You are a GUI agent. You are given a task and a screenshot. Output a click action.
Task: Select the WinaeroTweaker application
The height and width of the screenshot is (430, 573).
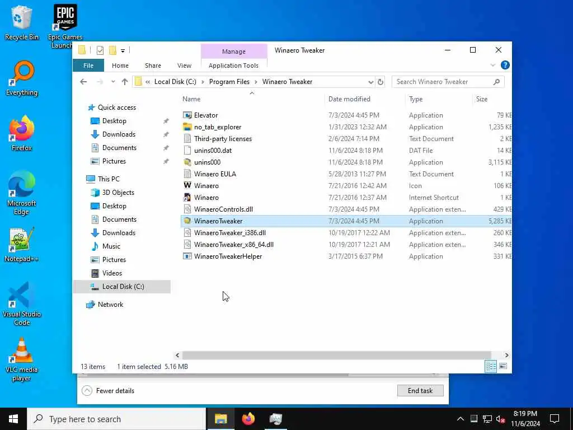coord(346,221)
